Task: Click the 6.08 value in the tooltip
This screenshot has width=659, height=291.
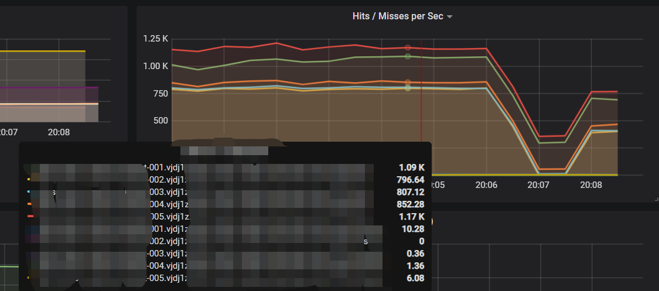Action: click(x=415, y=278)
